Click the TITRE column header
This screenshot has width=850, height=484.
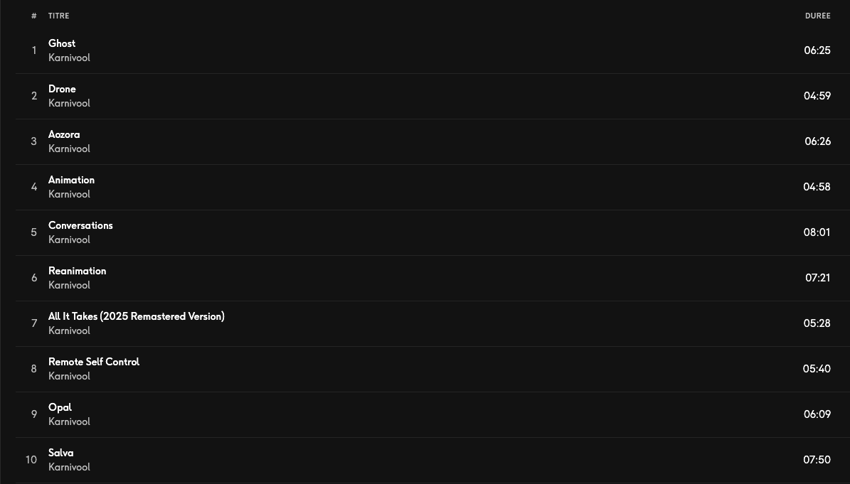pos(59,16)
